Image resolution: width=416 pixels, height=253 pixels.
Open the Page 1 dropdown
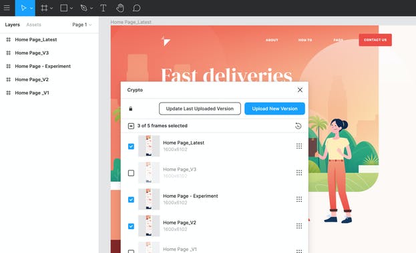81,25
